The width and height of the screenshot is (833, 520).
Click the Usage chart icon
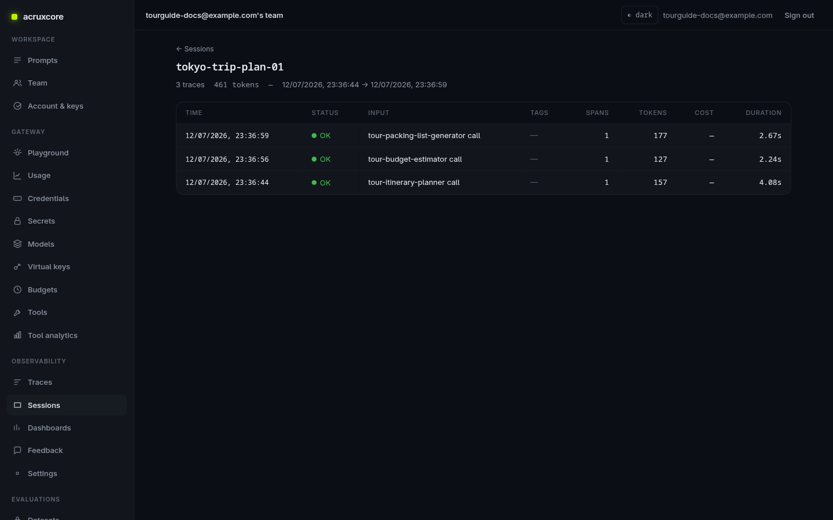[x=17, y=176]
